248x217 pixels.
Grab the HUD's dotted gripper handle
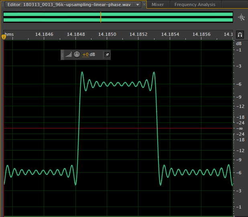click(x=63, y=55)
